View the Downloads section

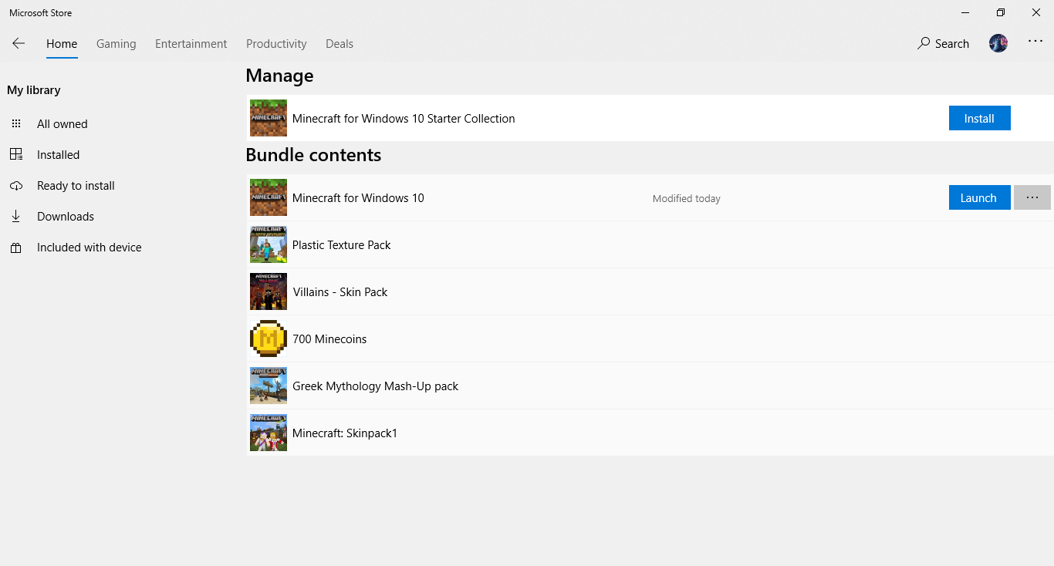pyautogui.click(x=66, y=217)
